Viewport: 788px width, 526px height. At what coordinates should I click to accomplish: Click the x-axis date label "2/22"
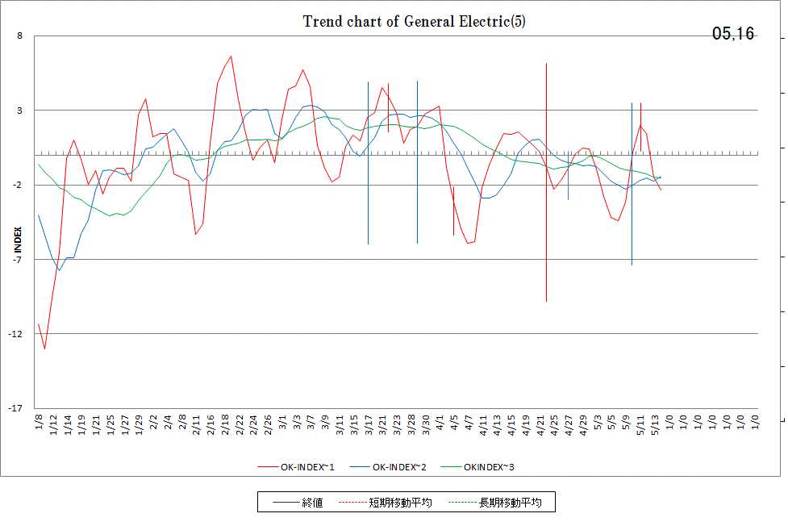(240, 425)
